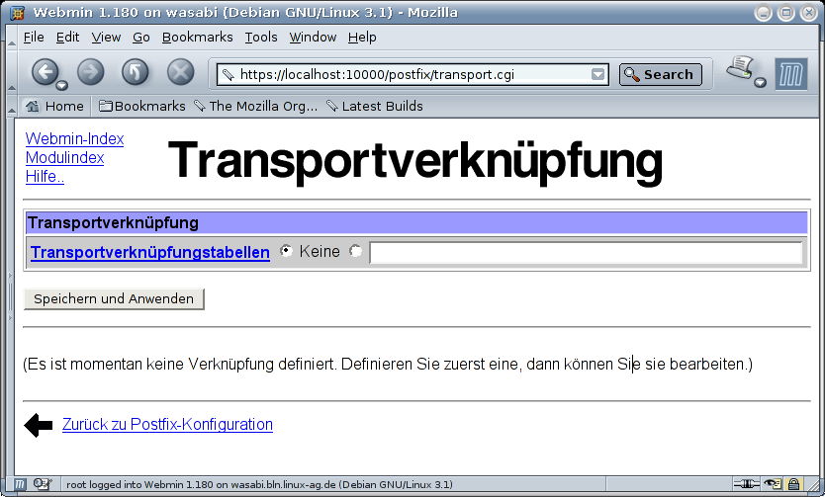The height and width of the screenshot is (497, 825).
Task: Collapse the personal toolbar grippy handle
Action: click(x=11, y=106)
